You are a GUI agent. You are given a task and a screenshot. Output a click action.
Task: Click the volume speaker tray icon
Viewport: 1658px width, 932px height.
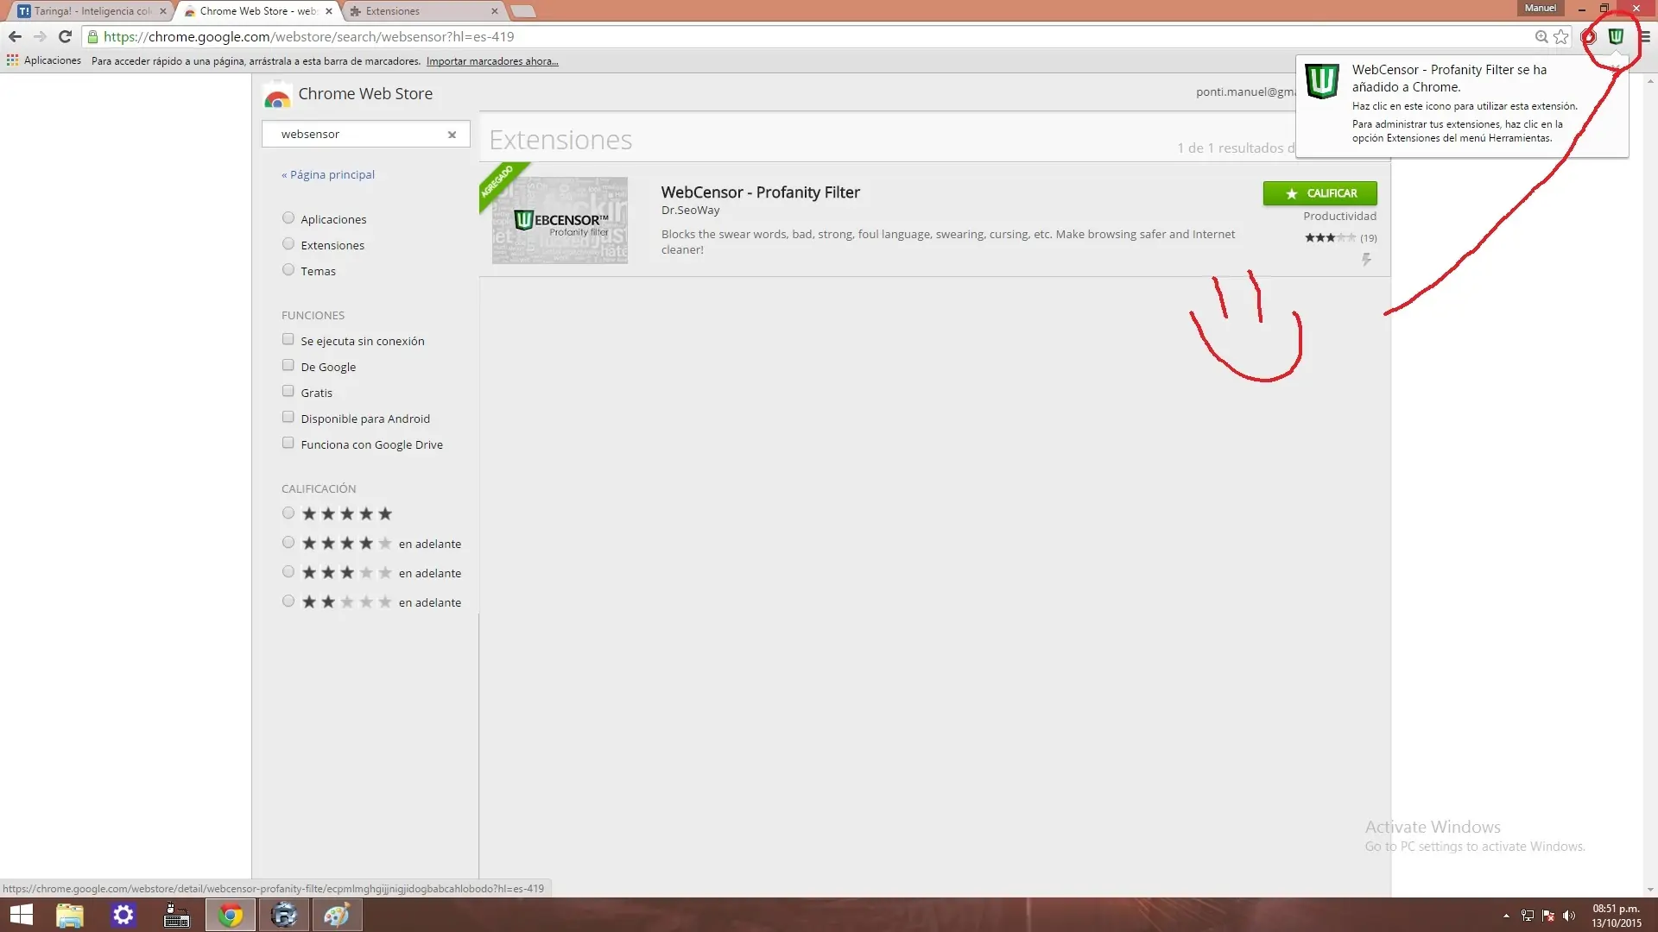tap(1569, 916)
